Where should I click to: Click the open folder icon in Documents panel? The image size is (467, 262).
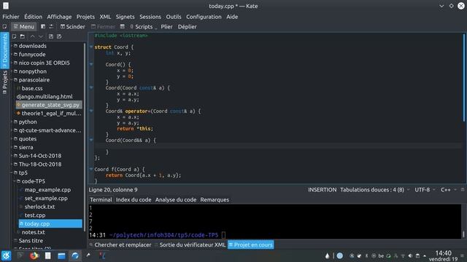pos(23,36)
